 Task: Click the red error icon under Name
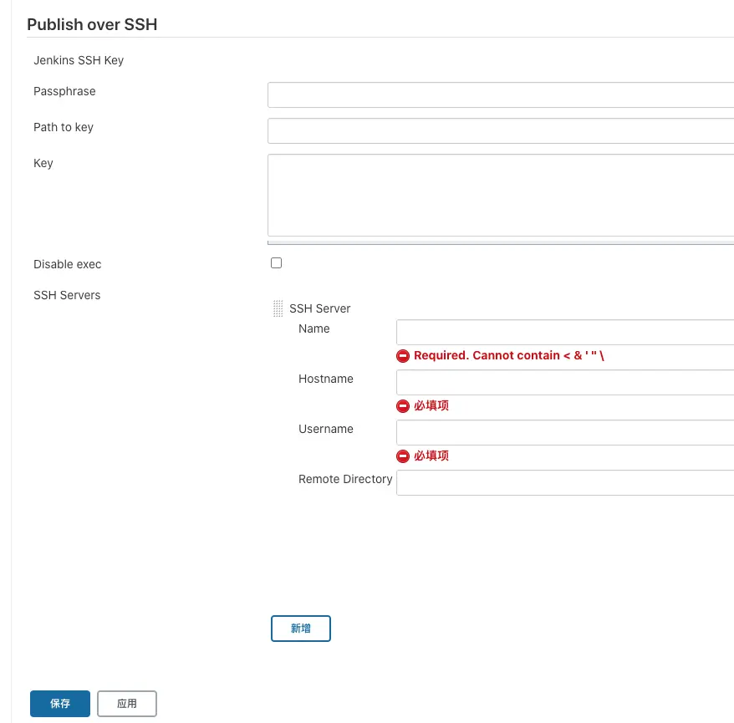[403, 356]
